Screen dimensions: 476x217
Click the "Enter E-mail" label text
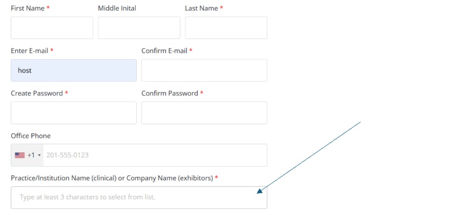click(29, 50)
